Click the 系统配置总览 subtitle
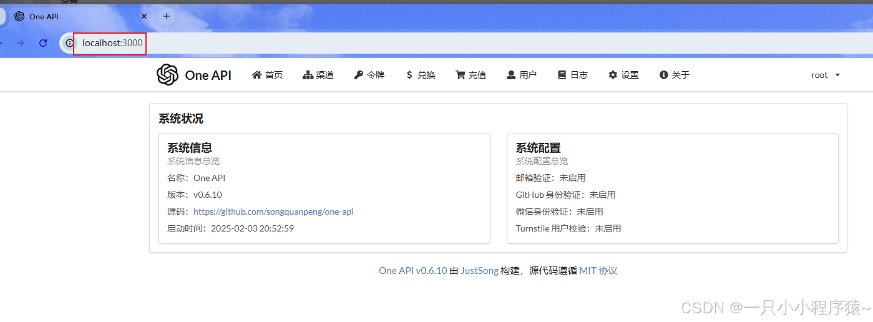 pos(542,161)
